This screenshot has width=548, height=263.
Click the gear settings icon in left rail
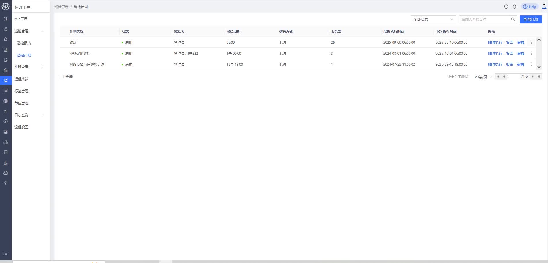5,183
